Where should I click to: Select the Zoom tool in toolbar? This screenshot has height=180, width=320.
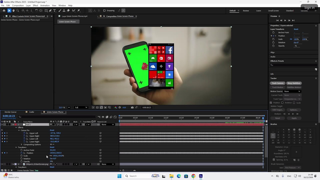click(x=18, y=10)
